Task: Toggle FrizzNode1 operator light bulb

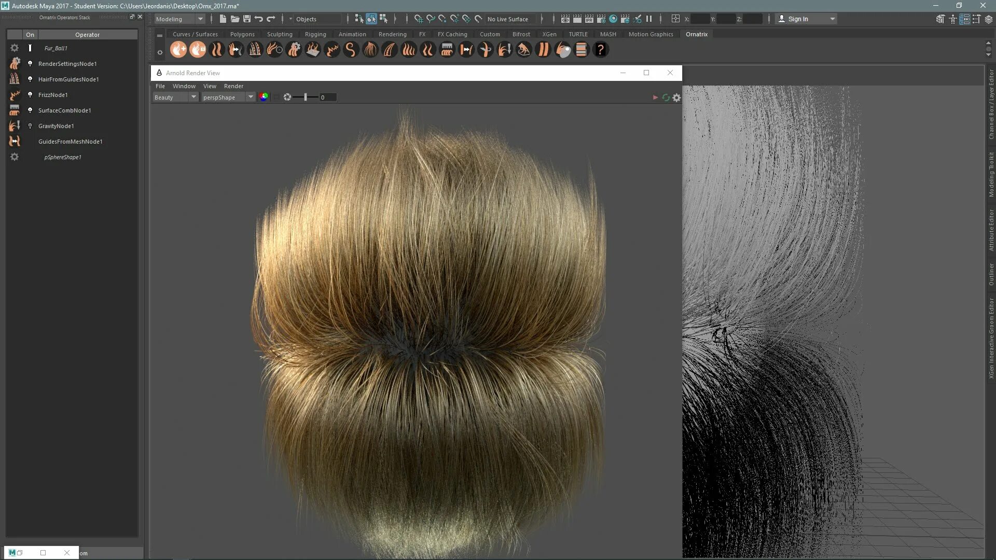Action: [x=30, y=95]
